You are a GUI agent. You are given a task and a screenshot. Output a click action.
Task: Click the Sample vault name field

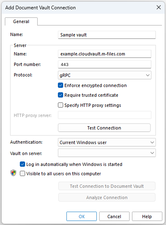107,35
